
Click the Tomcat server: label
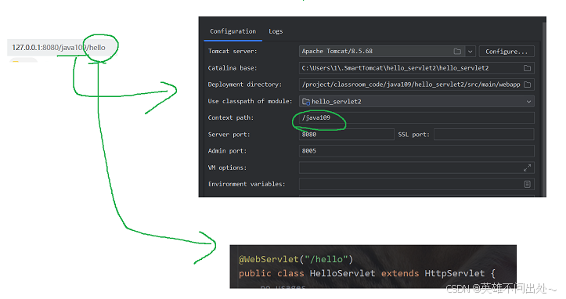(233, 52)
